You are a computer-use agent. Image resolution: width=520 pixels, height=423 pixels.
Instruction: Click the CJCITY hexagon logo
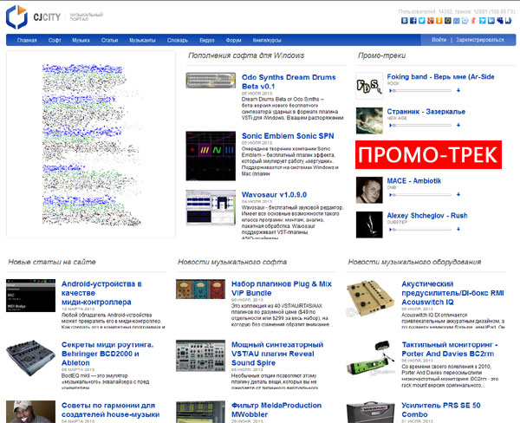pos(16,17)
